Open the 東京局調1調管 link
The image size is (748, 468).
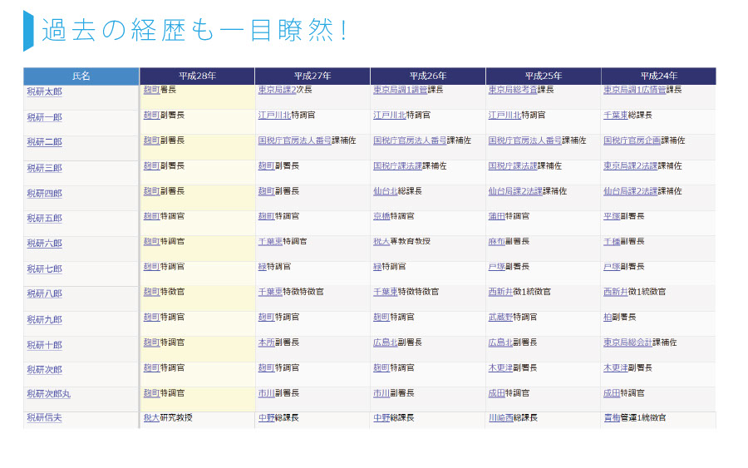click(401, 90)
